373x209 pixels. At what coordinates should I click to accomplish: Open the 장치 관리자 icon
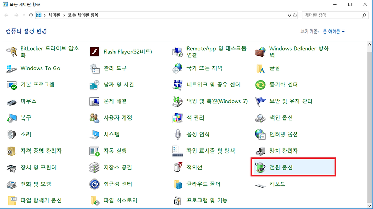260,151
